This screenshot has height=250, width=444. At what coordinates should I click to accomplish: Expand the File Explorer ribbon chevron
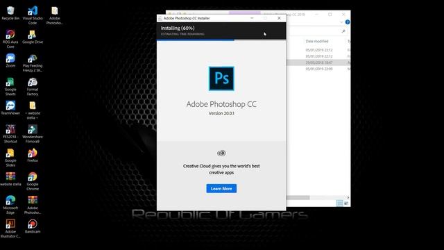click(x=341, y=22)
